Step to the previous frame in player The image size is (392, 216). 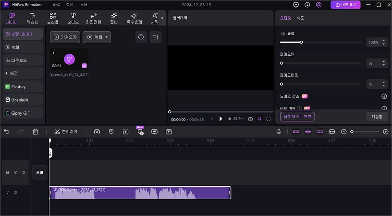coord(212,119)
